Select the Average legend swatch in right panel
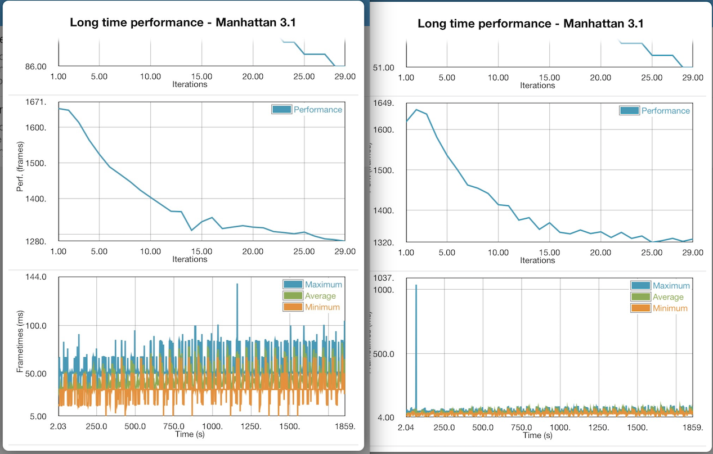 click(640, 296)
